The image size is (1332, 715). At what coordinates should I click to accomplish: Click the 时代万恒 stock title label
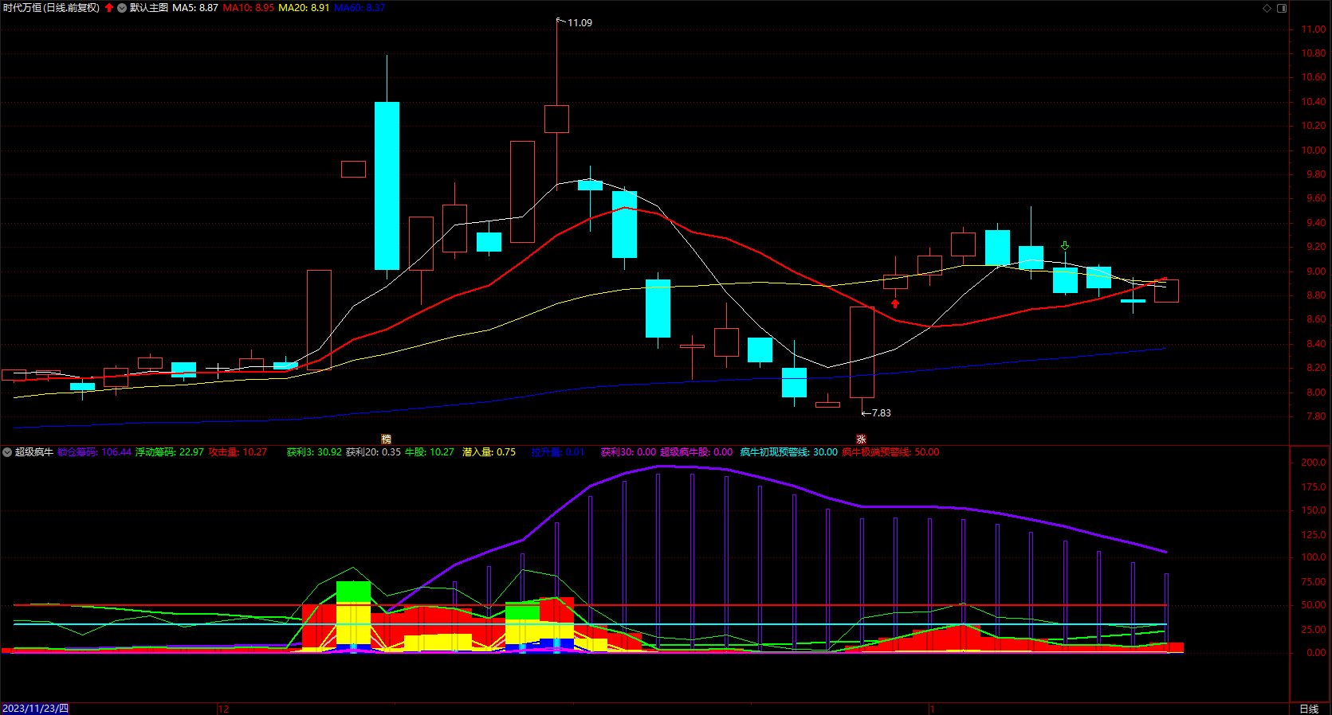click(51, 8)
